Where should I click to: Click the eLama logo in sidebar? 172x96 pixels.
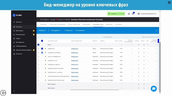(17, 15)
